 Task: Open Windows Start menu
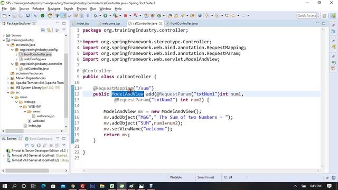(5, 186)
